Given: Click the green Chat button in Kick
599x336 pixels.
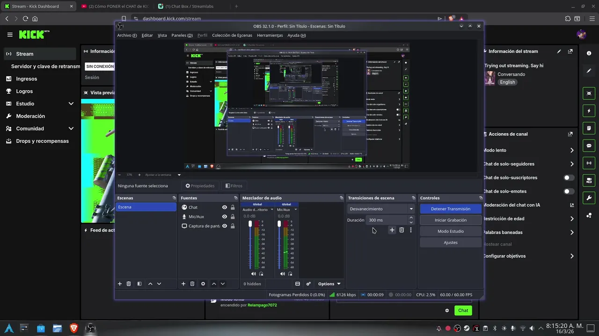Looking at the screenshot, I should pos(463,310).
